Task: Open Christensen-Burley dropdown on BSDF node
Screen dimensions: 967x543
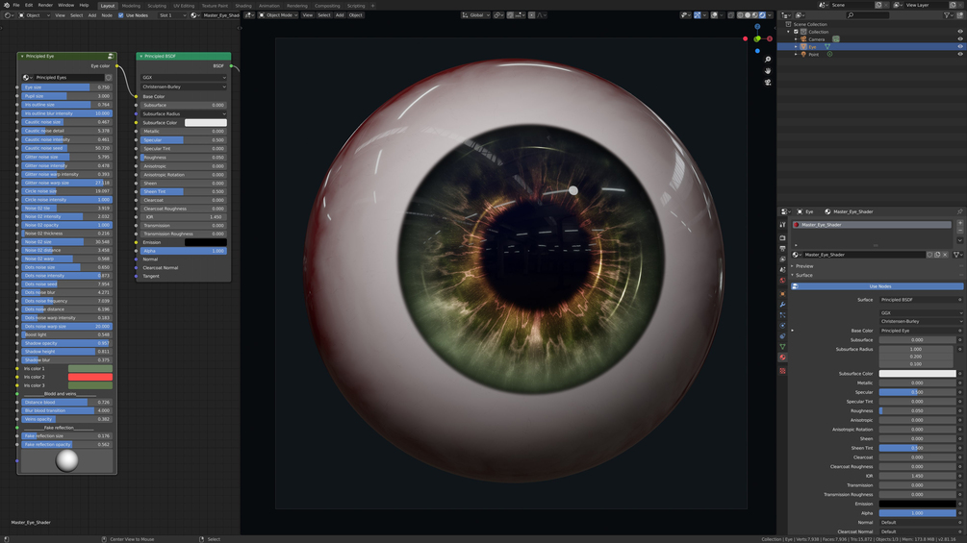Action: [184, 86]
